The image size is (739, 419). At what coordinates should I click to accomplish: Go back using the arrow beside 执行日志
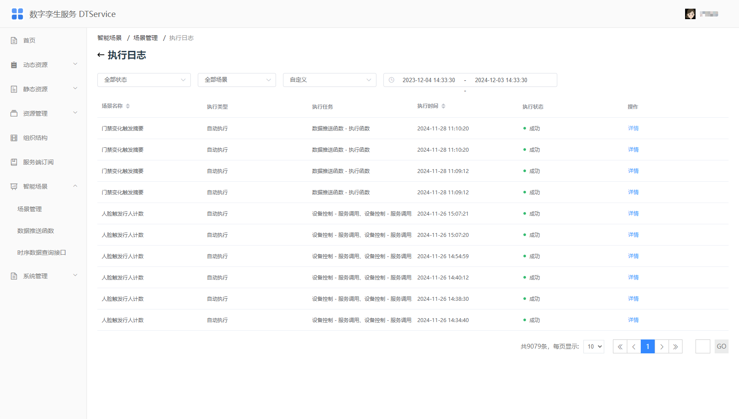pyautogui.click(x=101, y=55)
